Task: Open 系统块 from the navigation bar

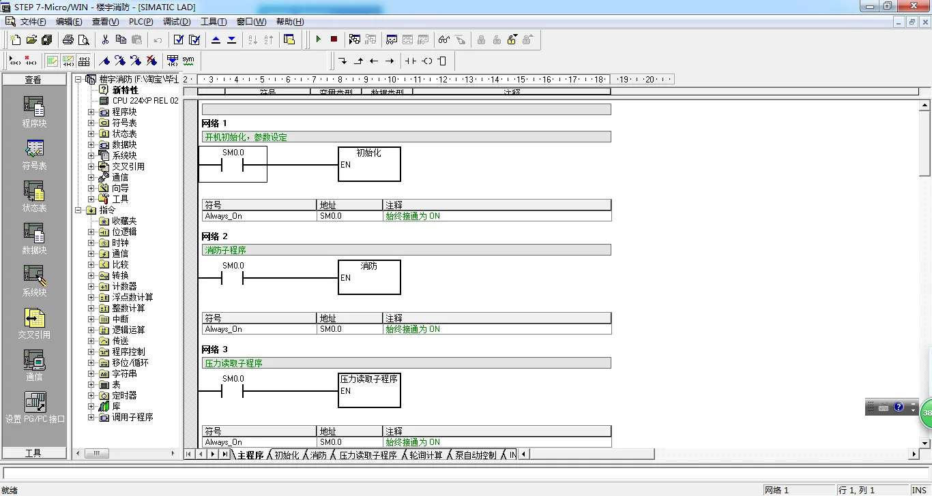Action: 34,283
